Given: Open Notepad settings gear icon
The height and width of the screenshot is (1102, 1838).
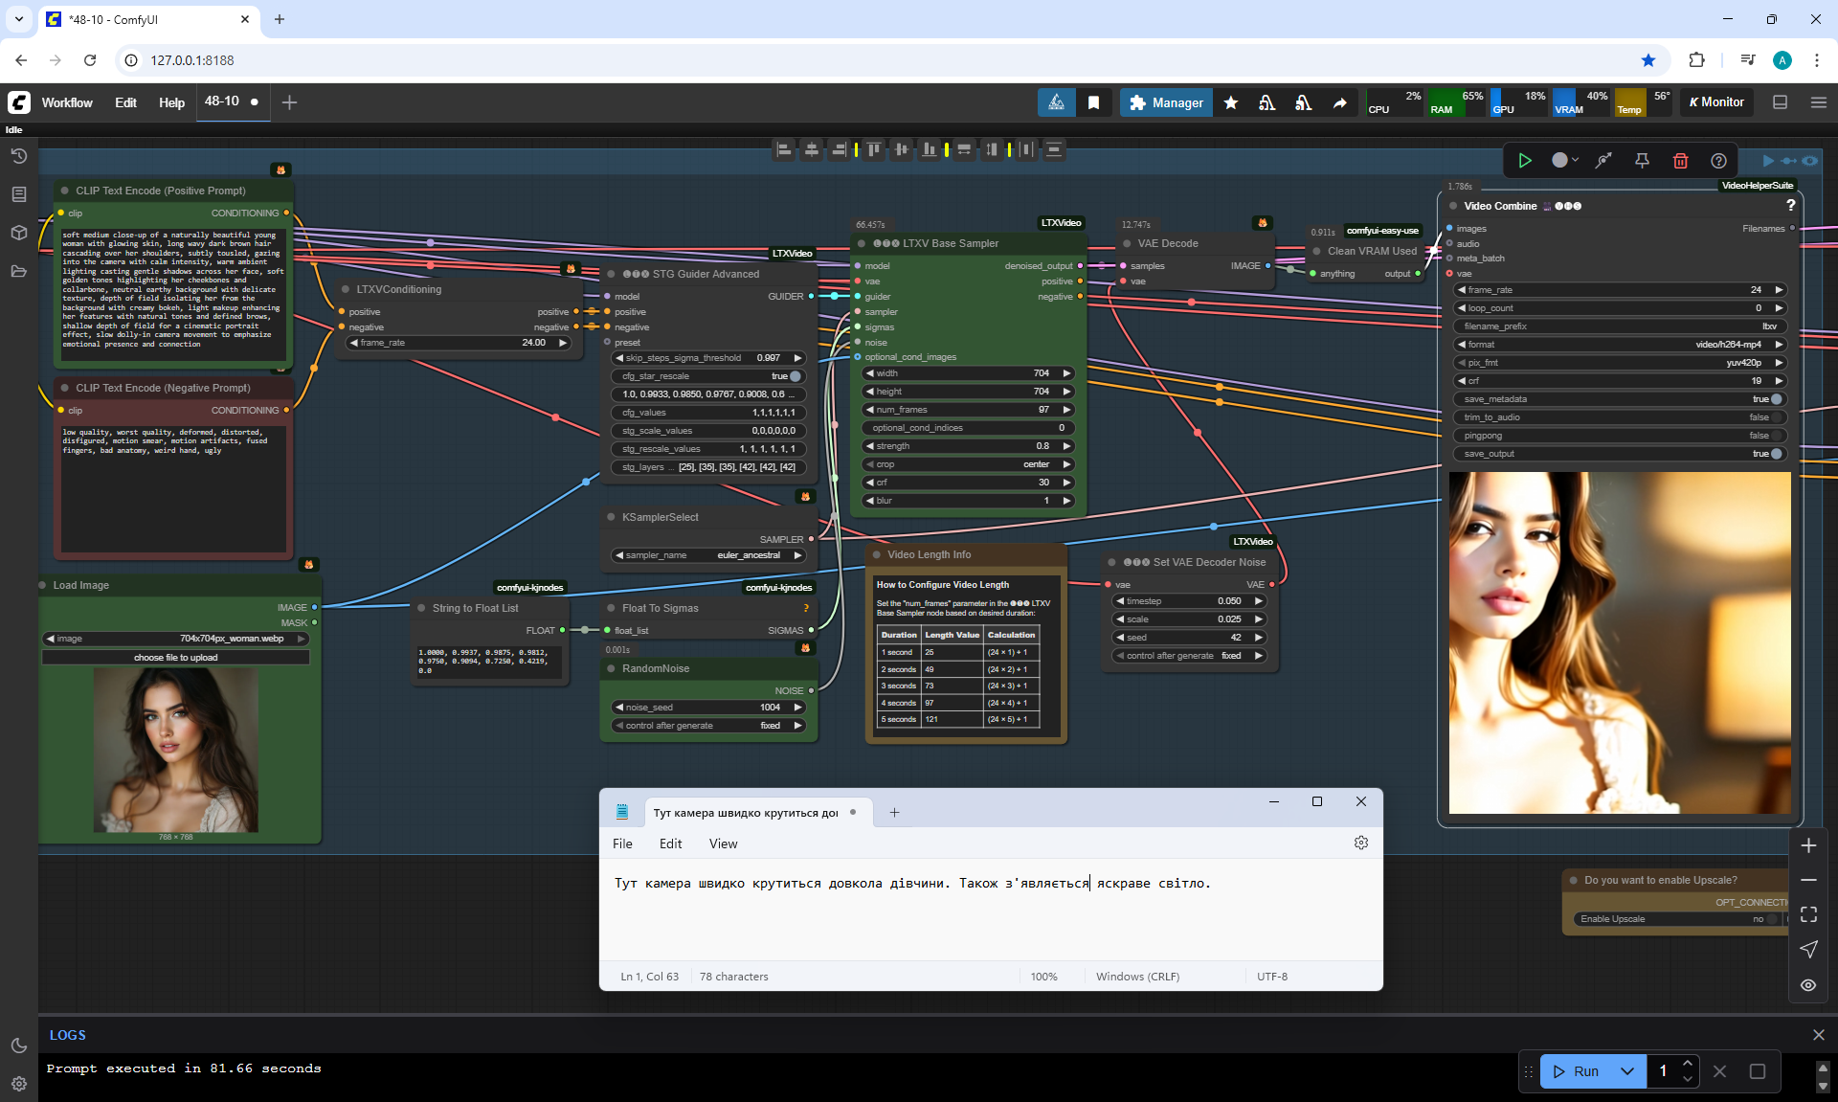Looking at the screenshot, I should click(x=1361, y=843).
